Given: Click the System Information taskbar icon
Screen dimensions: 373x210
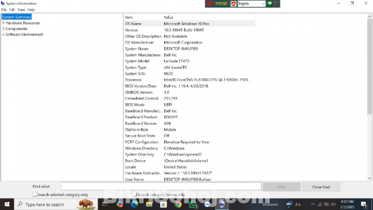Looking at the screenshot, I should pyautogui.click(x=222, y=204).
